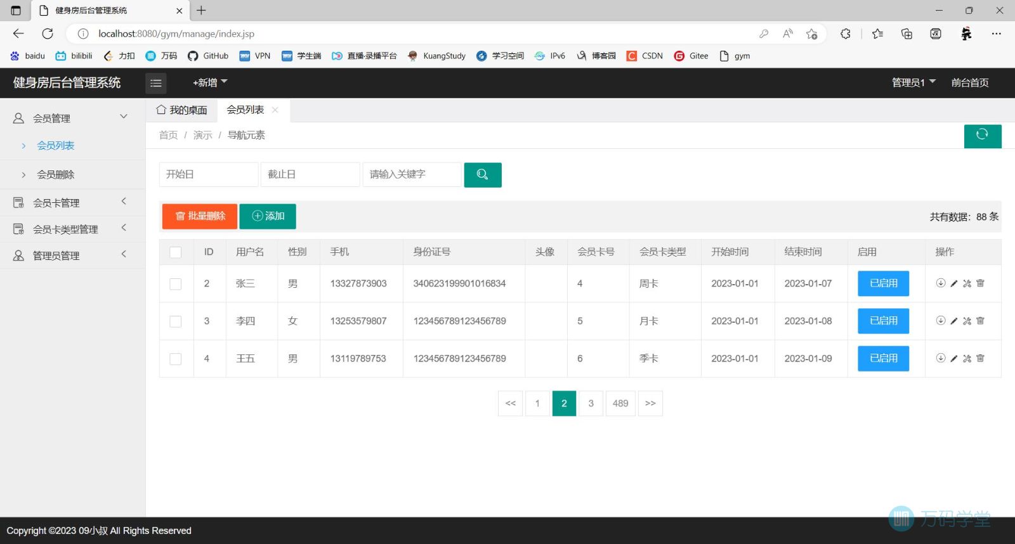Viewport: 1015px width, 544px height.
Task: Click the tools icon in 王五's row
Action: pyautogui.click(x=967, y=358)
